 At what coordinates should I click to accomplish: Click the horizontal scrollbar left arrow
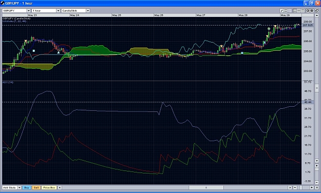point(60,187)
